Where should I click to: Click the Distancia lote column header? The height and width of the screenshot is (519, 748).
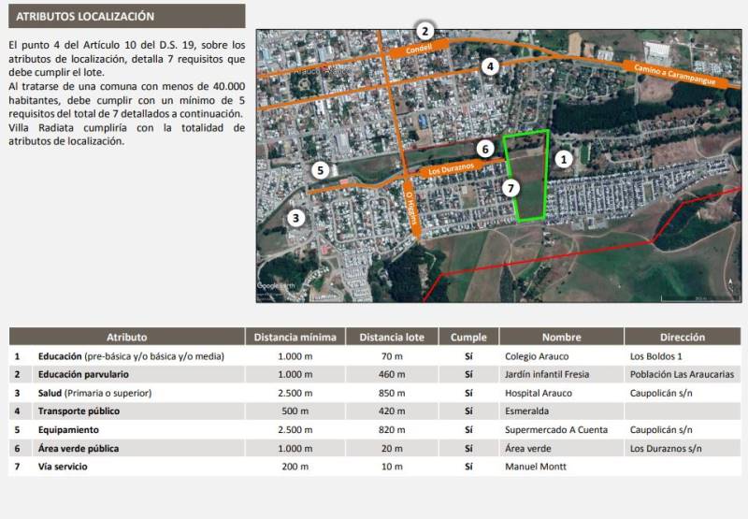point(392,338)
